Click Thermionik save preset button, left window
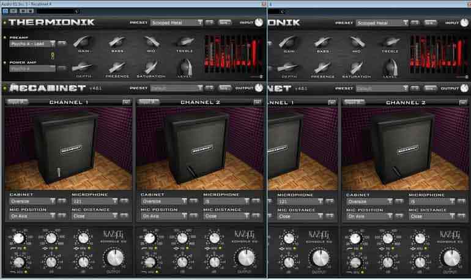The image size is (471, 280). (224, 23)
